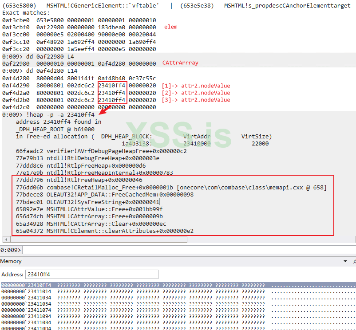Click ntdll!RtlpFreeHeap+0x000000d6 frame
This screenshot has width=356, height=330.
coord(81,165)
